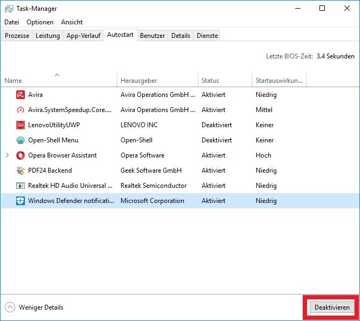Collapse view with Weniger Details arrow
Image resolution: width=360 pixels, height=321 pixels.
(10, 307)
